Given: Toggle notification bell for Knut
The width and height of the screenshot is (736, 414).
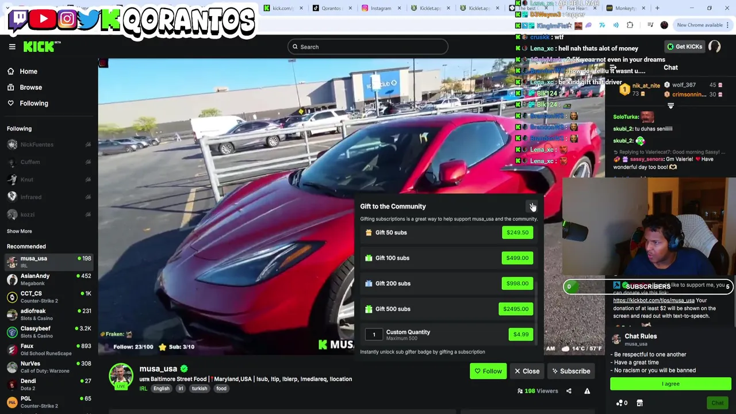Looking at the screenshot, I should click(88, 179).
